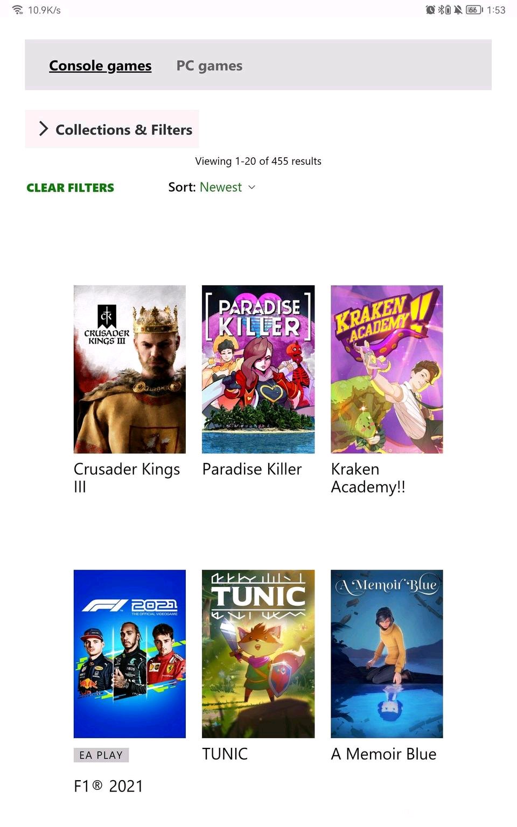Open the Crusader Kings III cover art
The image size is (517, 827).
[130, 369]
